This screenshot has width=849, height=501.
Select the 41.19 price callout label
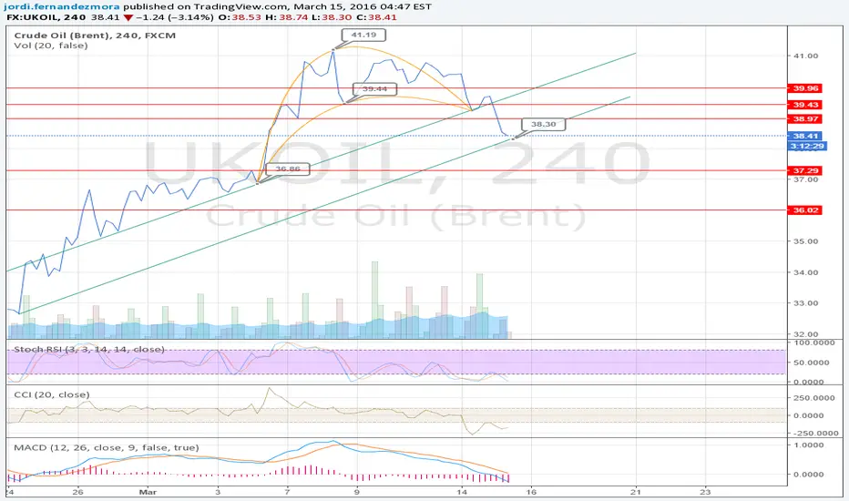[x=363, y=36]
